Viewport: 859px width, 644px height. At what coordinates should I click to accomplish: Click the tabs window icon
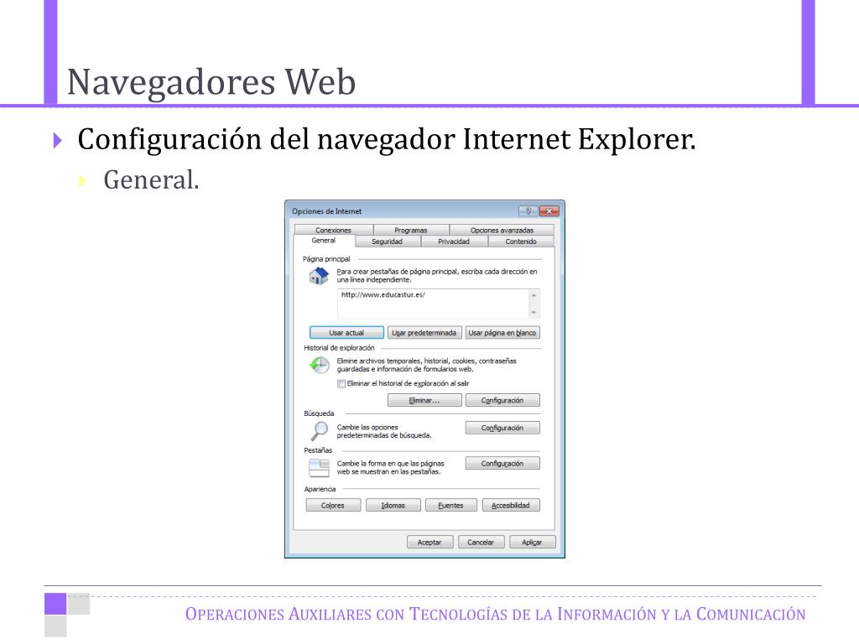319,467
